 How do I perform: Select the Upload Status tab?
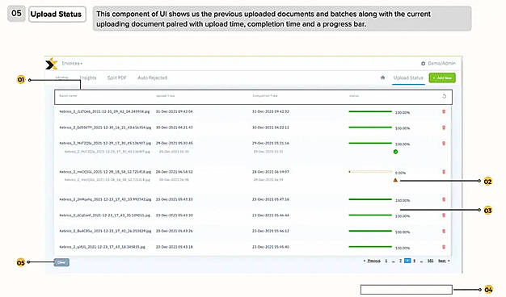pos(408,78)
